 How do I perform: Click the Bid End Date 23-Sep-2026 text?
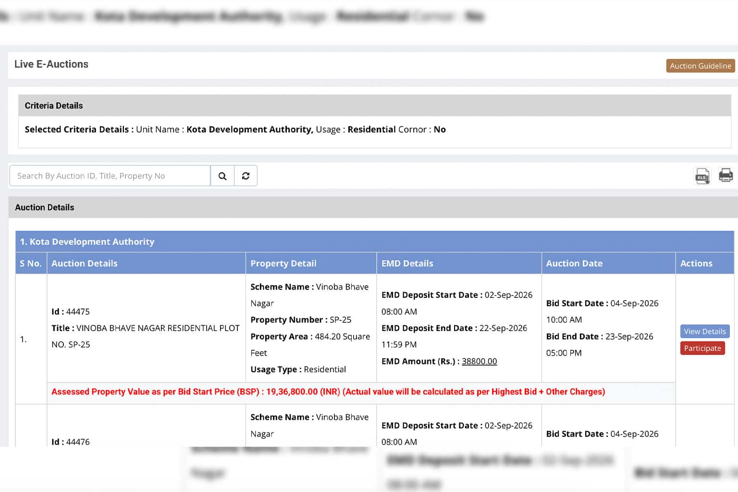pos(600,337)
